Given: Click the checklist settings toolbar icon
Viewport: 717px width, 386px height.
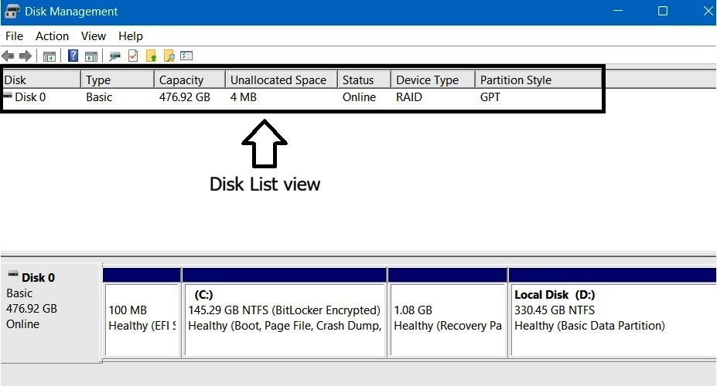Looking at the screenshot, I should pos(186,56).
